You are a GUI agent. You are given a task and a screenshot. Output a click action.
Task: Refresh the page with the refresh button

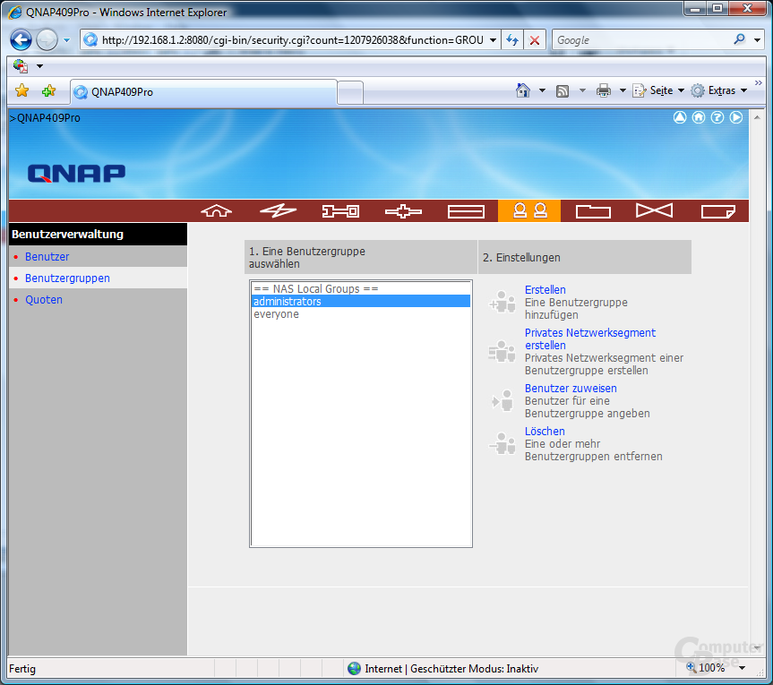(x=512, y=40)
